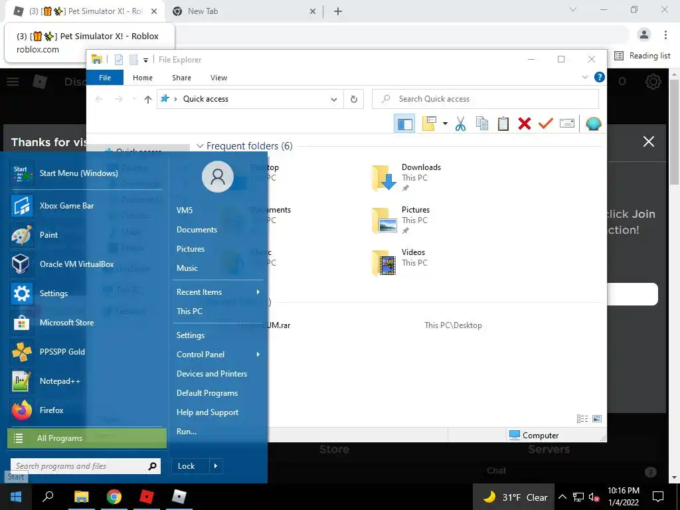680x510 pixels.
Task: Open Help and Support in Start menu
Action: pos(207,412)
